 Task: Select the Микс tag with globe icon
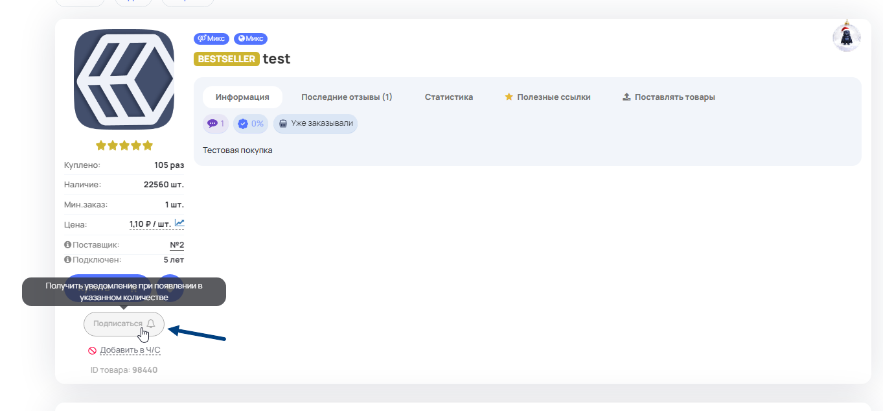[250, 39]
